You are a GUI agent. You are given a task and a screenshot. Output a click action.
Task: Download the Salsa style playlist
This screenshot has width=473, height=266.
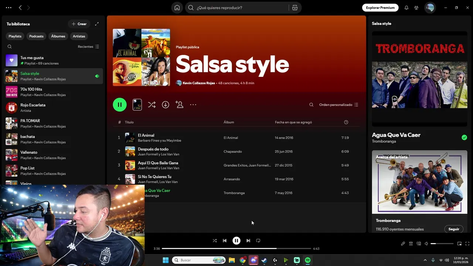(166, 105)
